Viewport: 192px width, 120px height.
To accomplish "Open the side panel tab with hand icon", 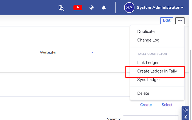I will pos(185,113).
